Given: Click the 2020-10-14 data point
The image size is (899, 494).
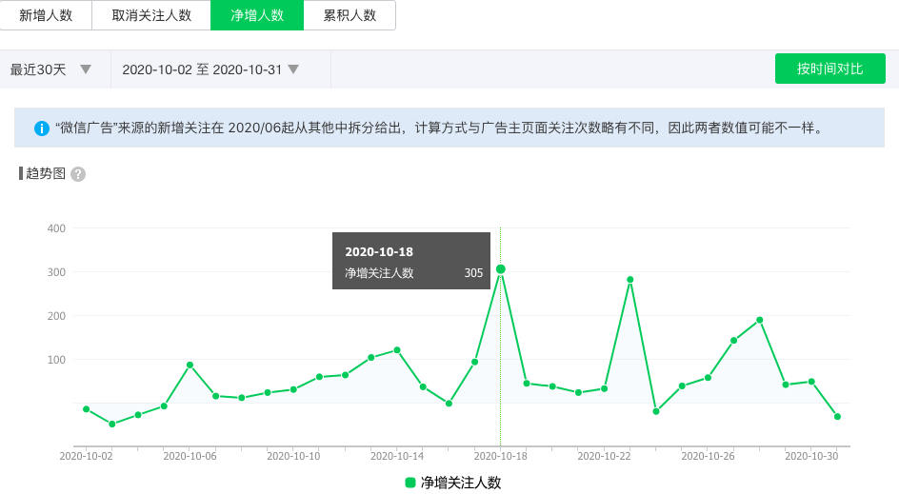Looking at the screenshot, I should tap(397, 350).
